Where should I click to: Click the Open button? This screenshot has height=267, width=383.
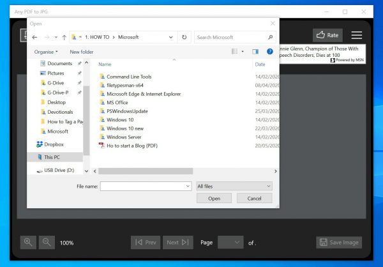214,199
